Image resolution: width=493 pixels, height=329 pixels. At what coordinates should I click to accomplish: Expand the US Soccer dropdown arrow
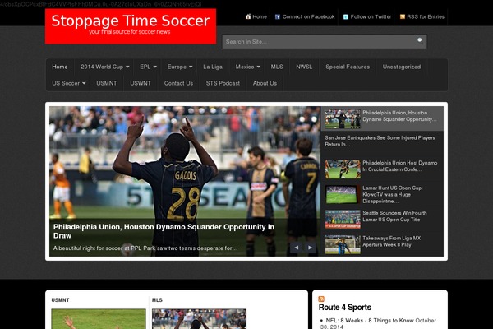tap(84, 83)
